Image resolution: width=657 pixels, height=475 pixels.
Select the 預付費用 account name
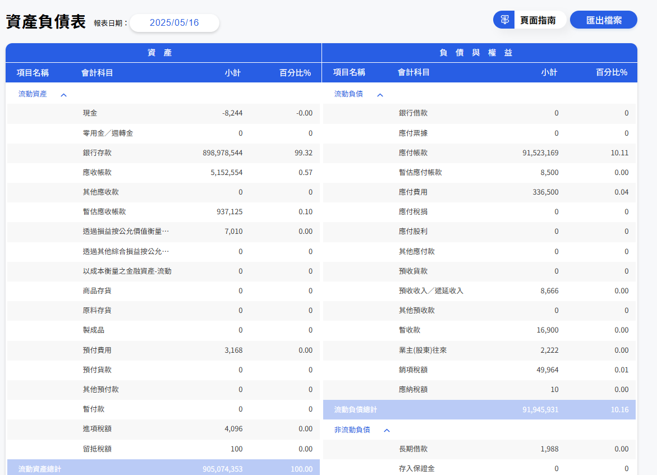pos(97,351)
